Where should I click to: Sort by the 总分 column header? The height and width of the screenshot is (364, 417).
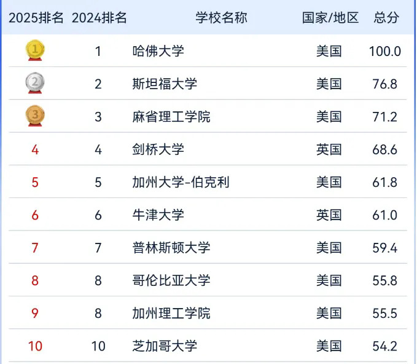[x=386, y=18]
